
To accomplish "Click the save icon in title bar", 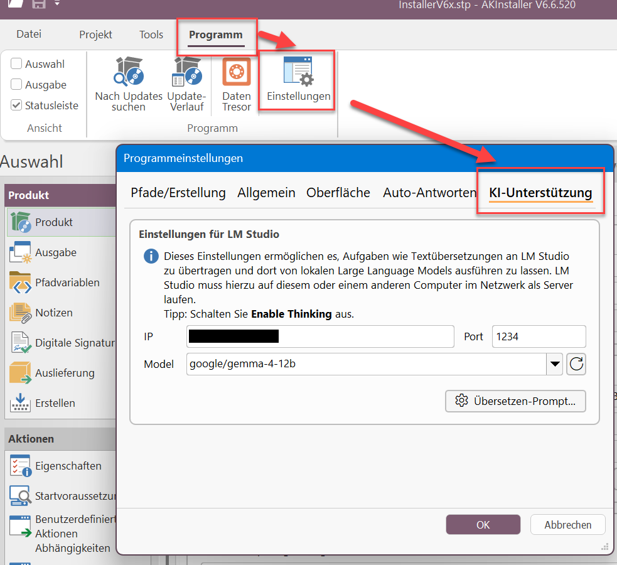I will point(39,4).
